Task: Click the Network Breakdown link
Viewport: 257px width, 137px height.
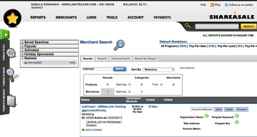Action: click(173, 42)
